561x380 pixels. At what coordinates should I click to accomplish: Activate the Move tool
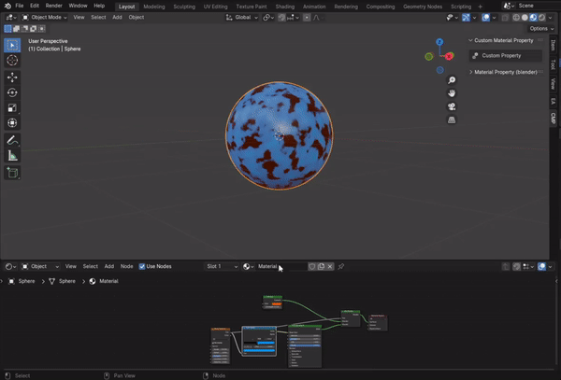coord(12,77)
